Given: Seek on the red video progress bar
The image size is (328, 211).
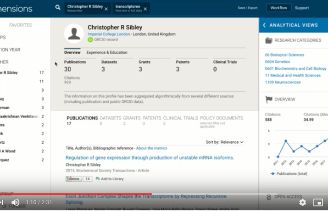Looking at the screenshot, I should coord(92,194).
